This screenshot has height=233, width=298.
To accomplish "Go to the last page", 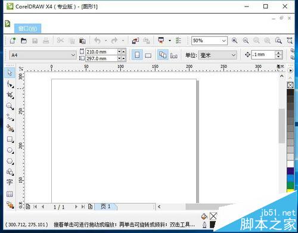I will 83,207.
